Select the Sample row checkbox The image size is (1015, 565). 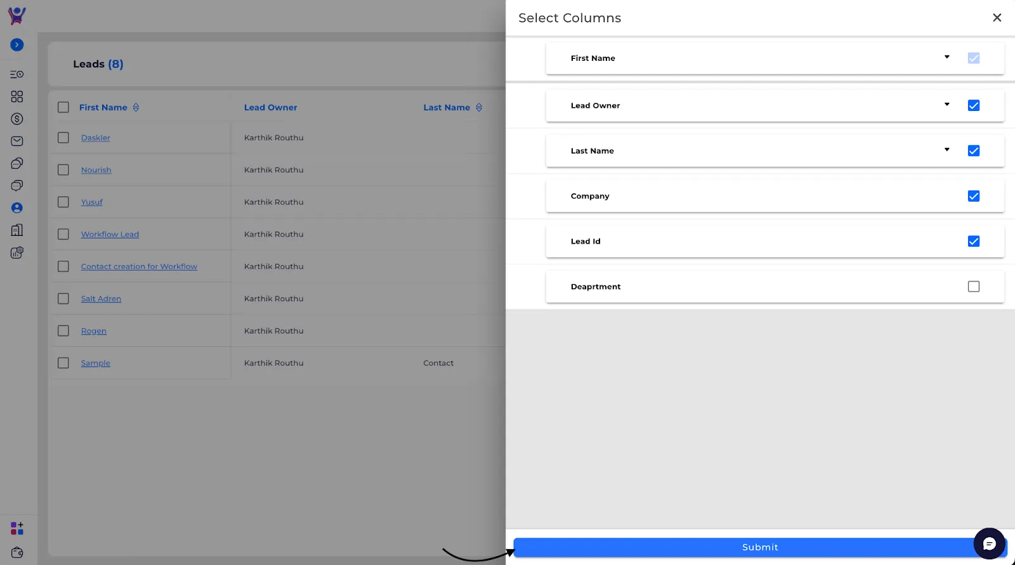[x=63, y=363]
